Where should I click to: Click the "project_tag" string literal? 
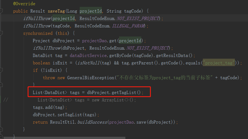click(219, 63)
